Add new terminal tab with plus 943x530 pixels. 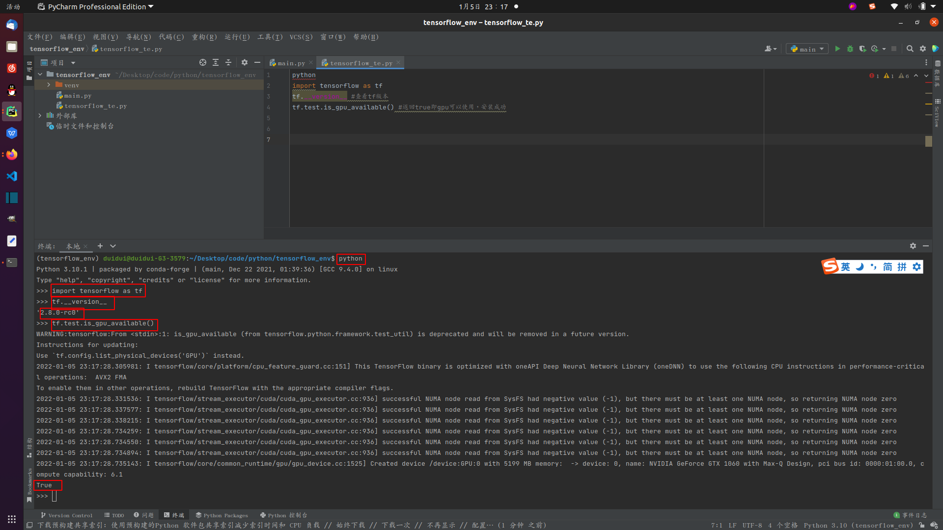(x=100, y=246)
